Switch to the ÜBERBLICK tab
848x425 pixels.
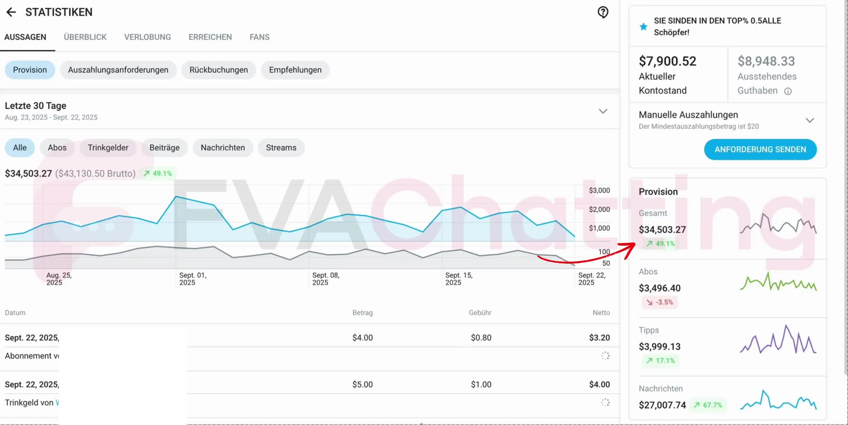(85, 37)
